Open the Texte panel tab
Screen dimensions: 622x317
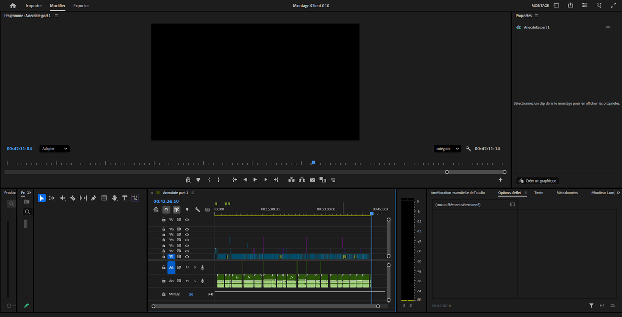click(539, 193)
